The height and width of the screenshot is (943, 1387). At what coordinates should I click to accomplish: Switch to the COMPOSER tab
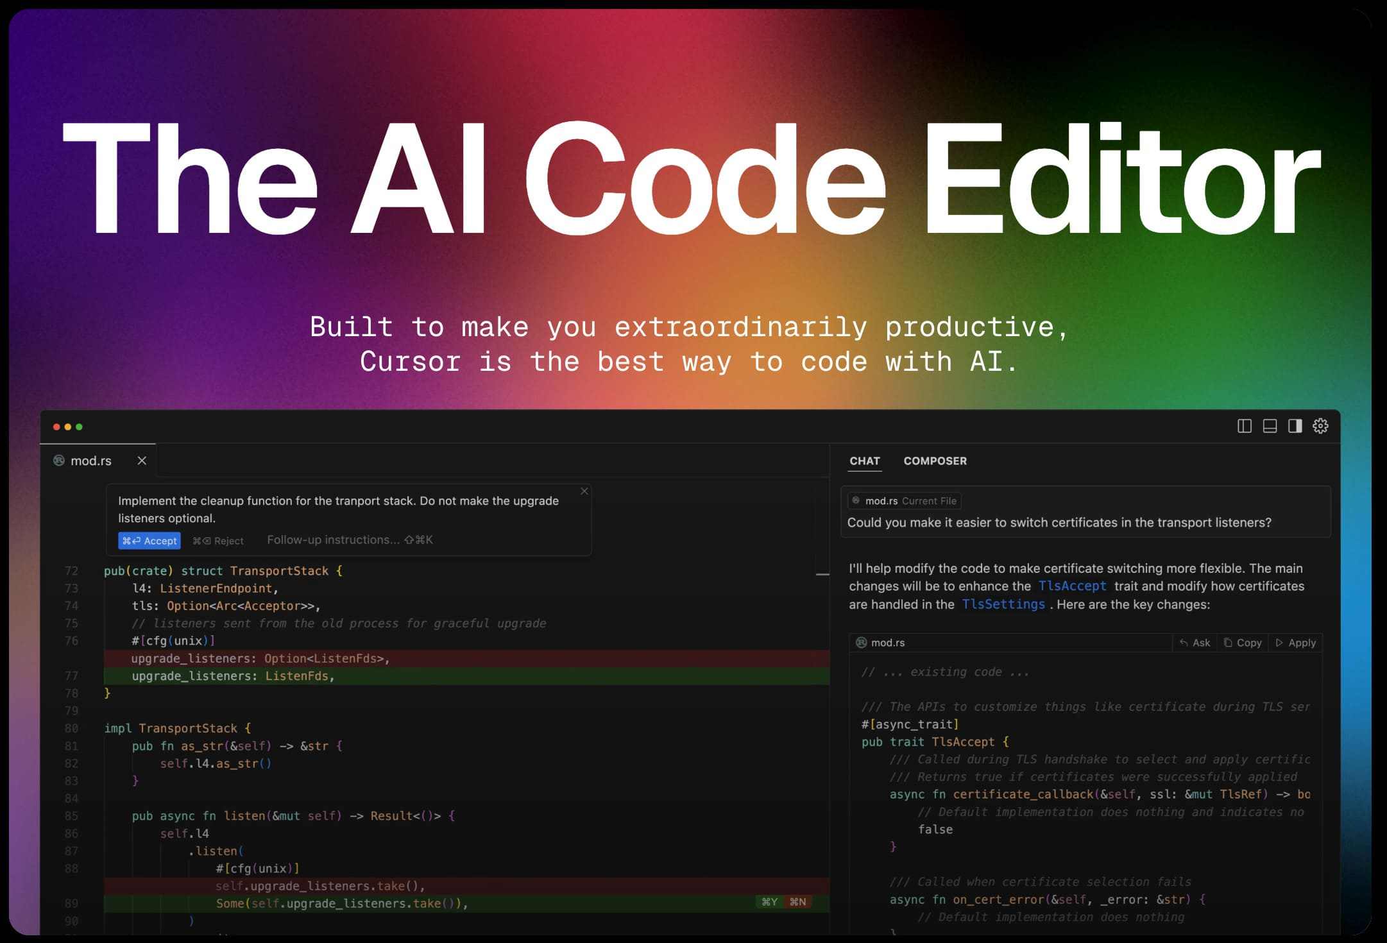pyautogui.click(x=935, y=461)
